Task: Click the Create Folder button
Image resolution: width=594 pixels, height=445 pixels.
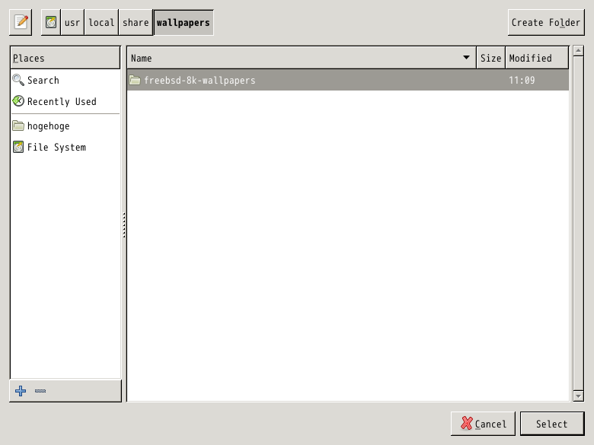Action: click(546, 22)
